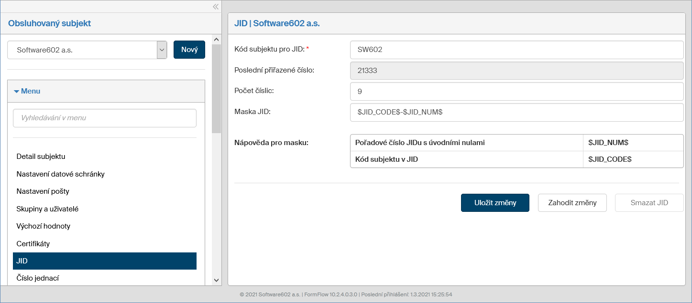Focus the Vyhledávání v menu search box

pos(105,118)
